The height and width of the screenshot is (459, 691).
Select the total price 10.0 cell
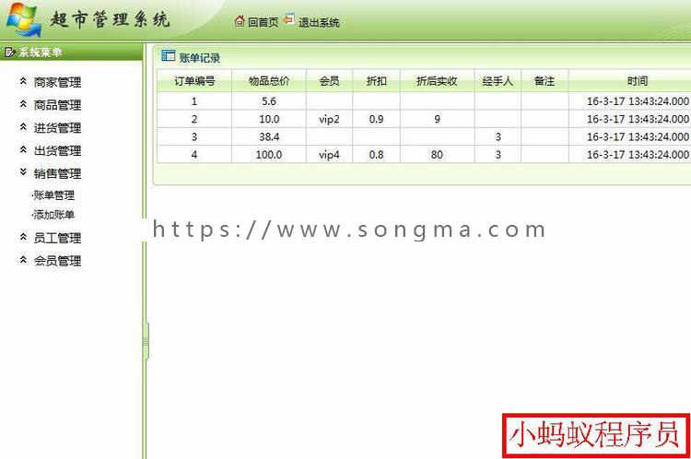tap(269, 119)
